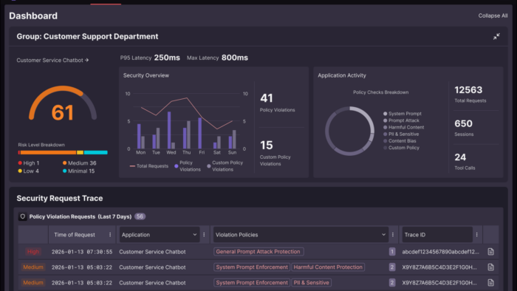Click the shield icon beside Policy Violation Requests
Image resolution: width=517 pixels, height=291 pixels.
(x=23, y=216)
